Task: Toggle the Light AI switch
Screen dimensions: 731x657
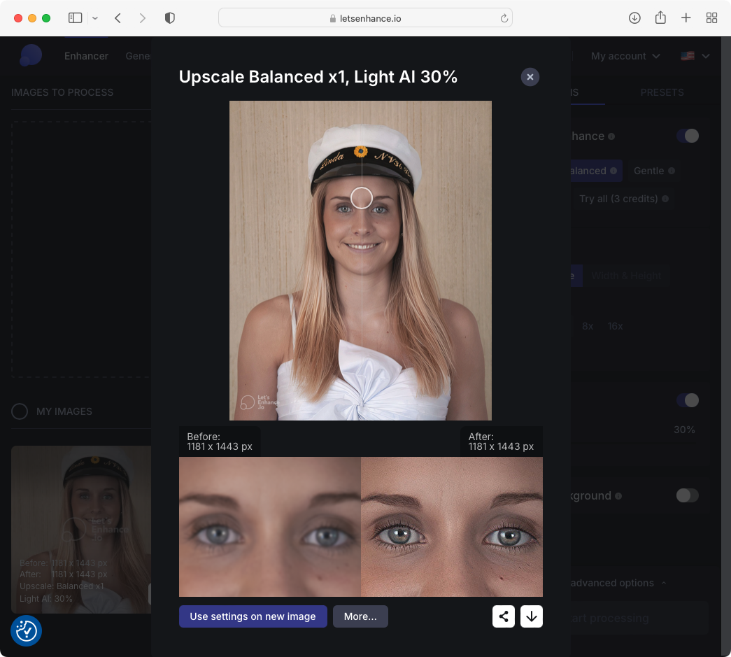Action: tap(687, 400)
